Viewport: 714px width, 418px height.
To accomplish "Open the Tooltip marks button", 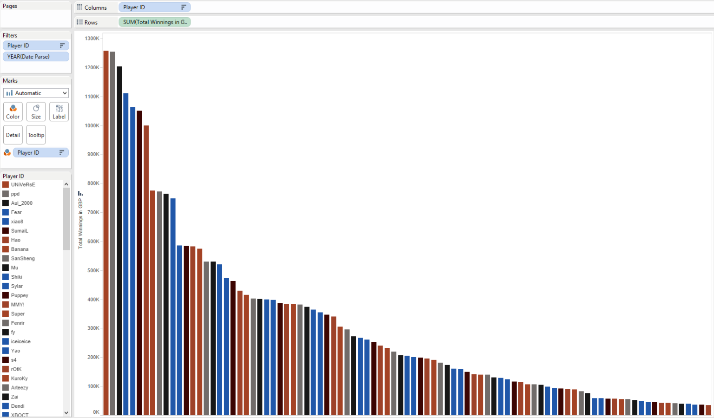I will tap(36, 135).
